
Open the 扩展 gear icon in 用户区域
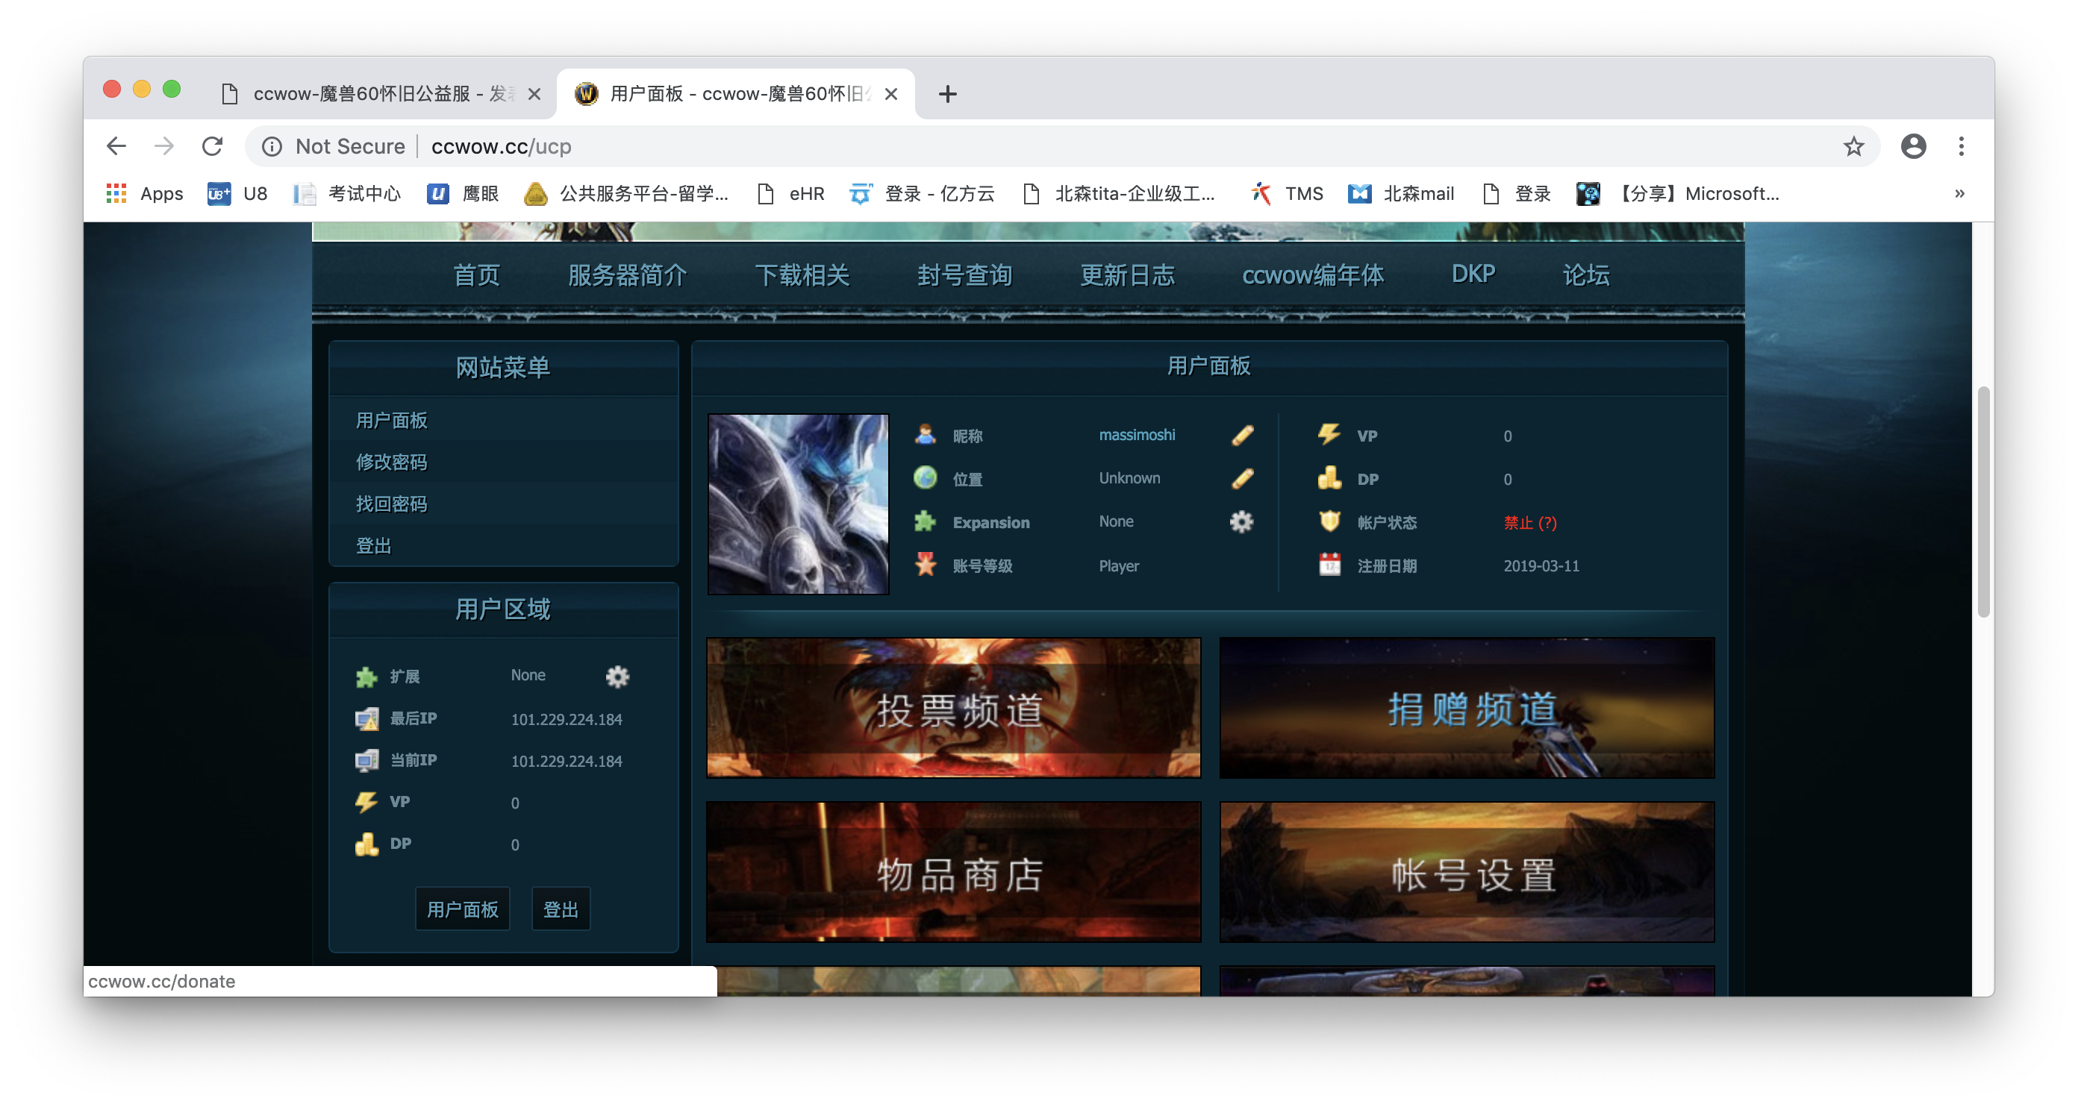(618, 677)
